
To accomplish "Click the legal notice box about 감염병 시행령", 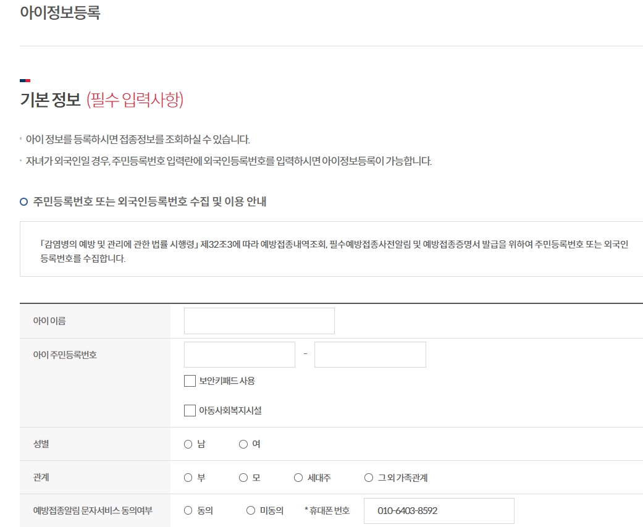I will 332,251.
